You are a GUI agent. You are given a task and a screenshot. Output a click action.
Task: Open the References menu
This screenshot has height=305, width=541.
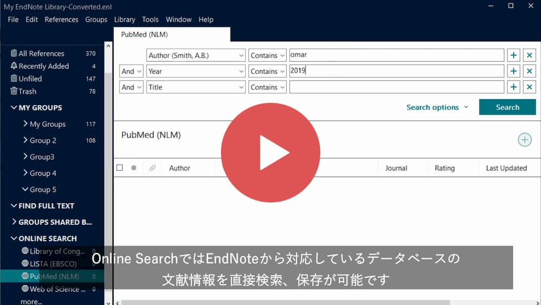62,20
